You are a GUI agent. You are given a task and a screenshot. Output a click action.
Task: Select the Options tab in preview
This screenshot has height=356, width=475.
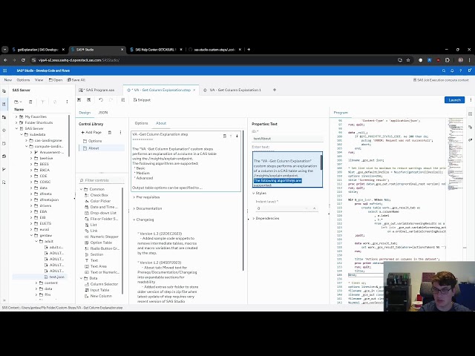(x=141, y=123)
